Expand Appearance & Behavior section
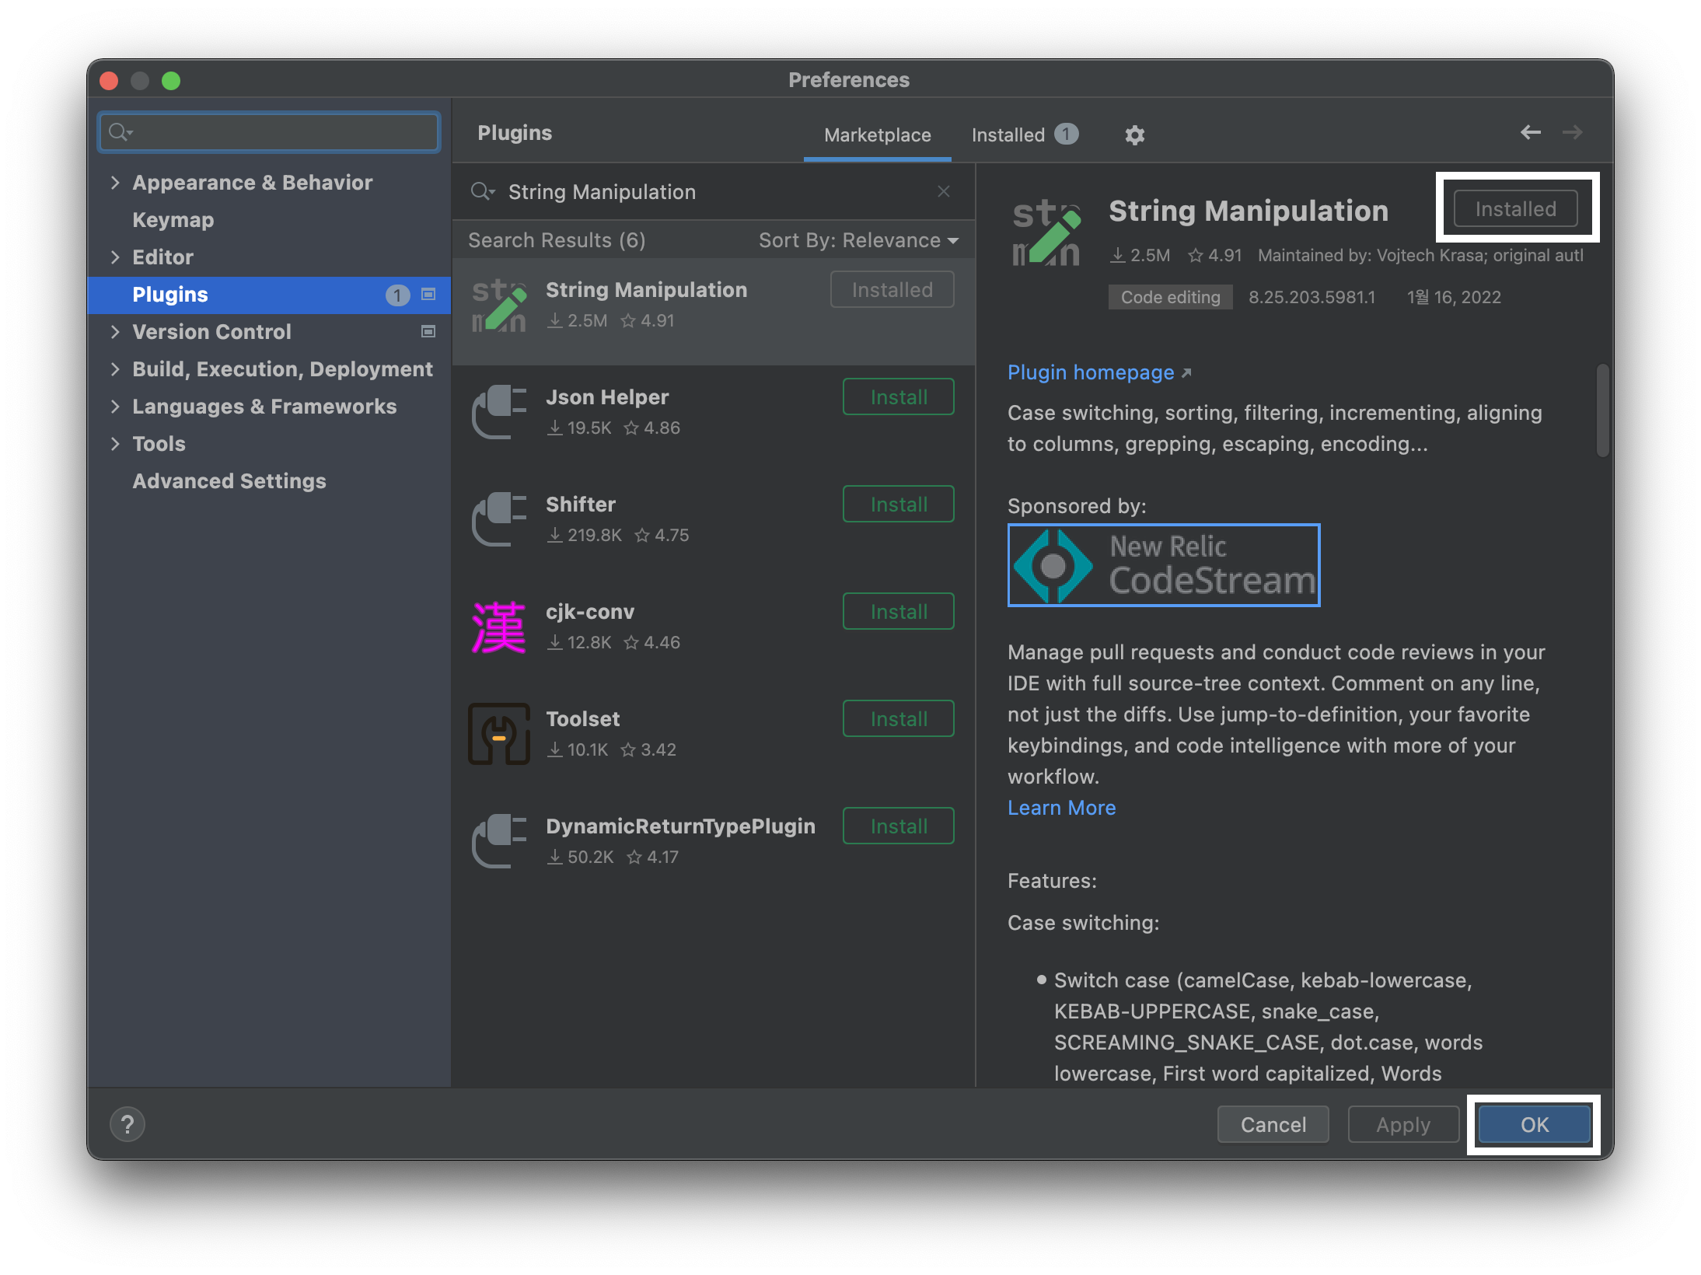The height and width of the screenshot is (1275, 1701). tap(115, 183)
